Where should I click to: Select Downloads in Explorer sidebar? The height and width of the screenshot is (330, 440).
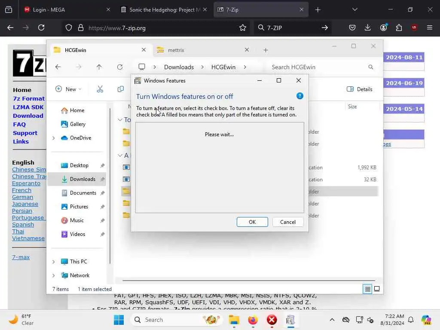pos(76,179)
